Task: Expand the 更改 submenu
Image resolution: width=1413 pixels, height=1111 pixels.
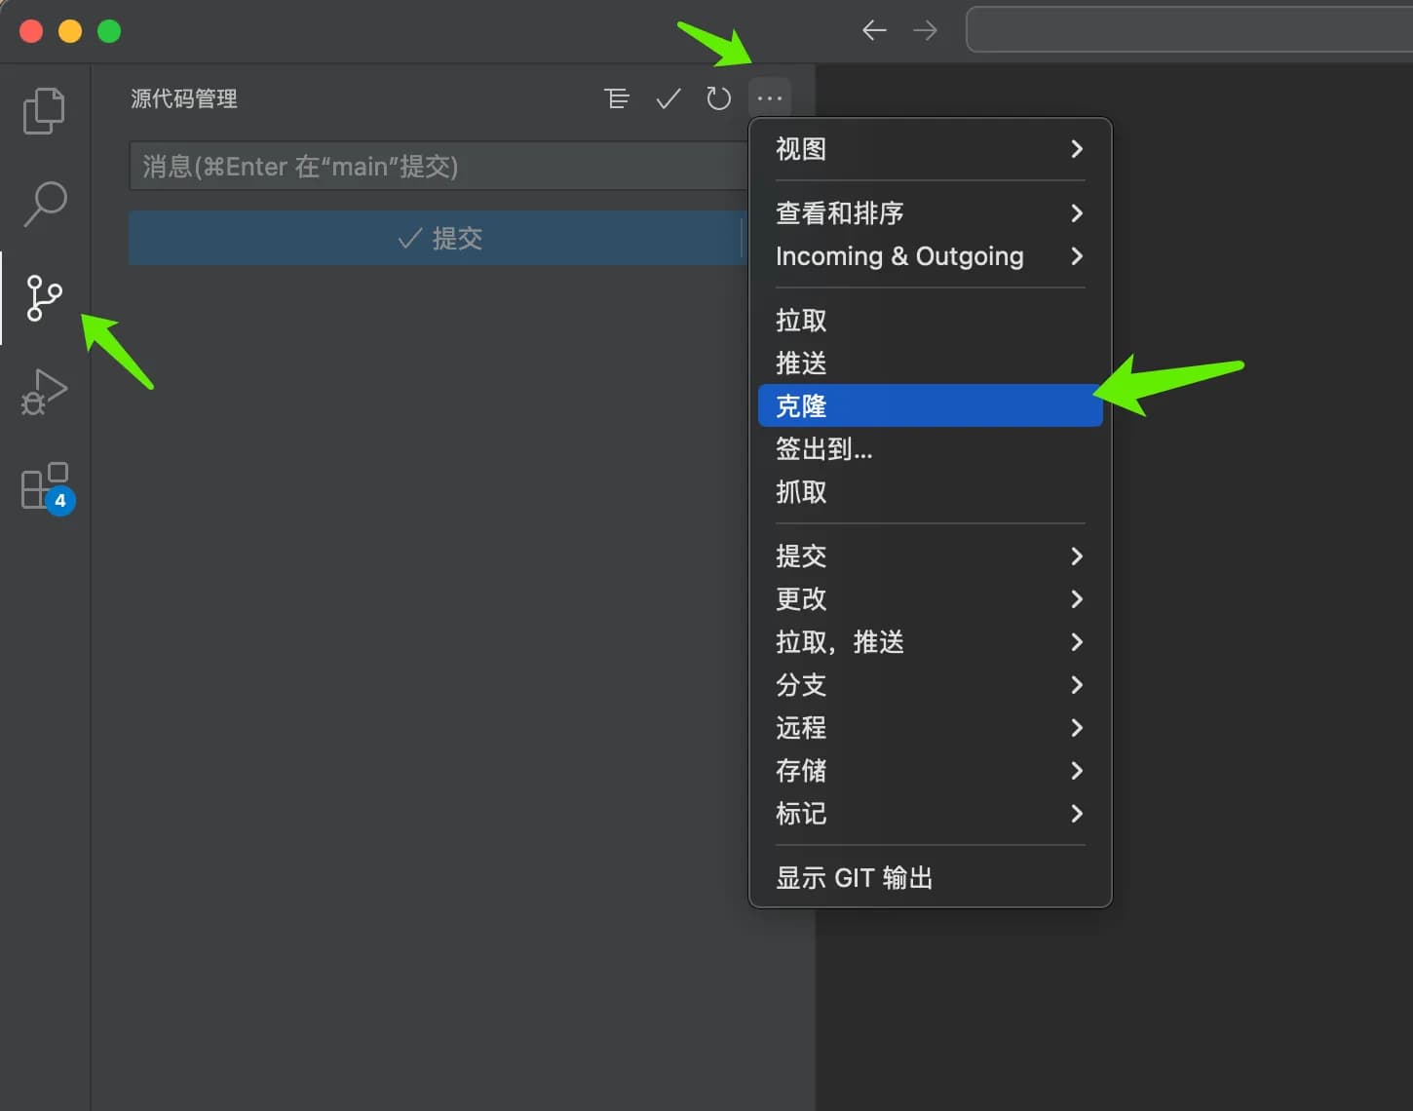Action: (930, 599)
